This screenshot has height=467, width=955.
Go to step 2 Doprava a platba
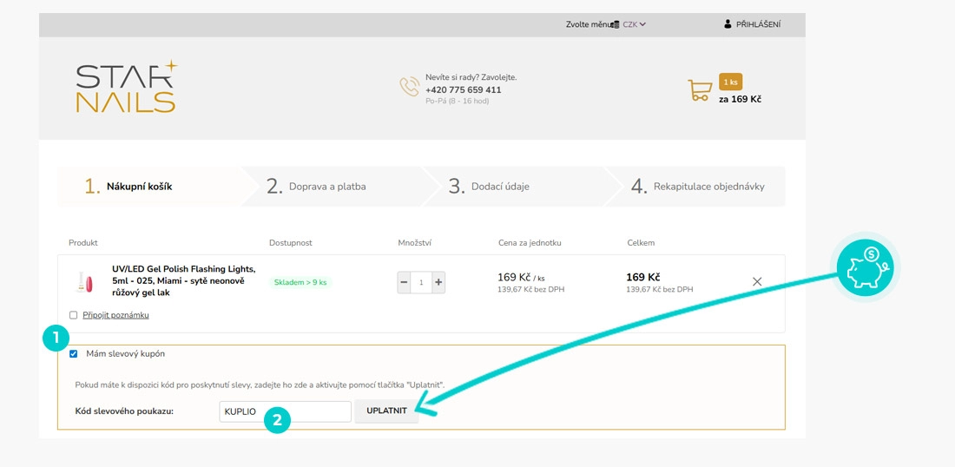click(x=332, y=187)
